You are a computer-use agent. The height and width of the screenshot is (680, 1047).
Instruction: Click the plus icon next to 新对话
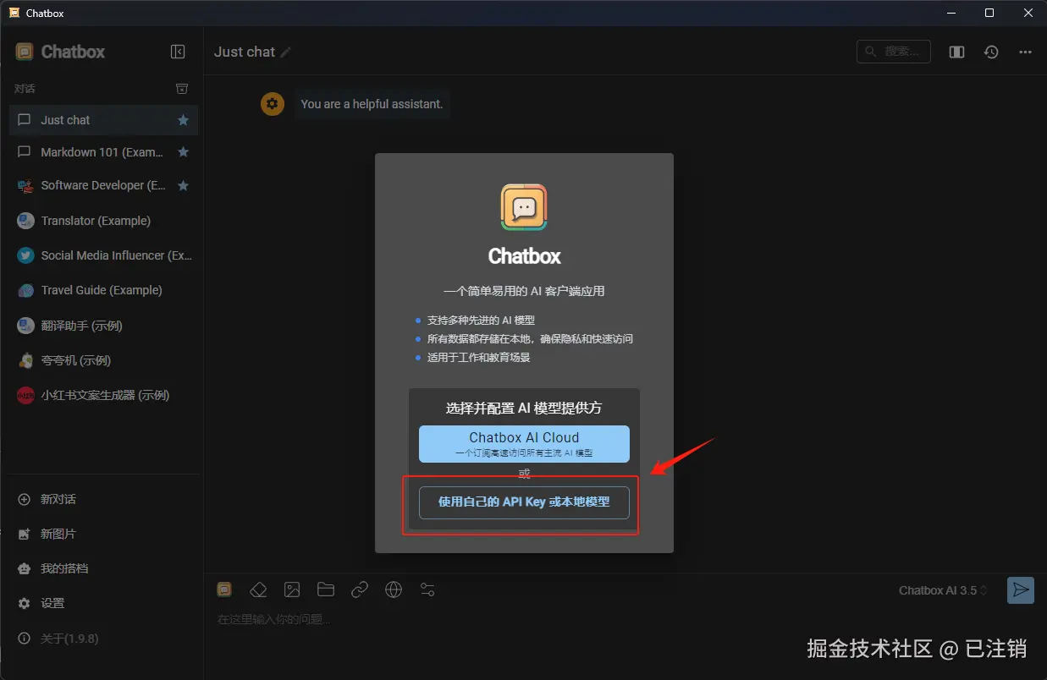tap(24, 499)
